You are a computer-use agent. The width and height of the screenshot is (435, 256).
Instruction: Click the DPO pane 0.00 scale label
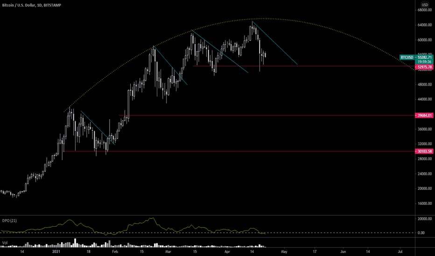click(421, 233)
